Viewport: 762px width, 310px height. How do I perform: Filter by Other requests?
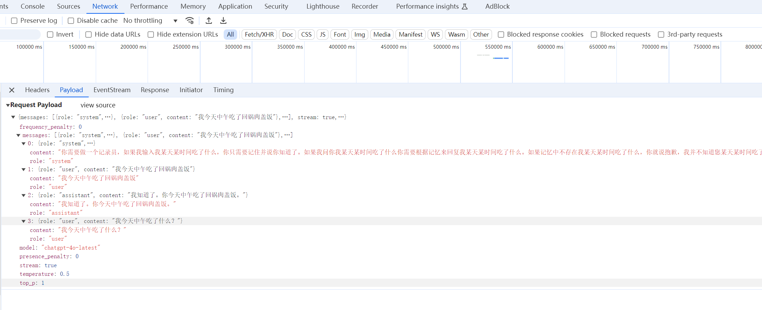click(481, 35)
